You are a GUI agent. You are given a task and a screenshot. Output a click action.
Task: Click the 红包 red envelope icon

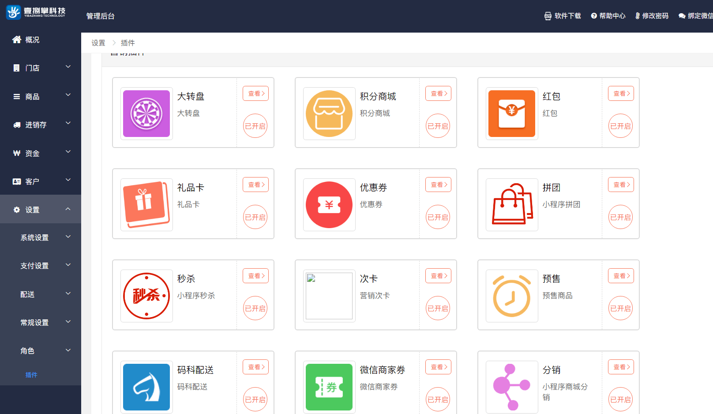click(512, 114)
